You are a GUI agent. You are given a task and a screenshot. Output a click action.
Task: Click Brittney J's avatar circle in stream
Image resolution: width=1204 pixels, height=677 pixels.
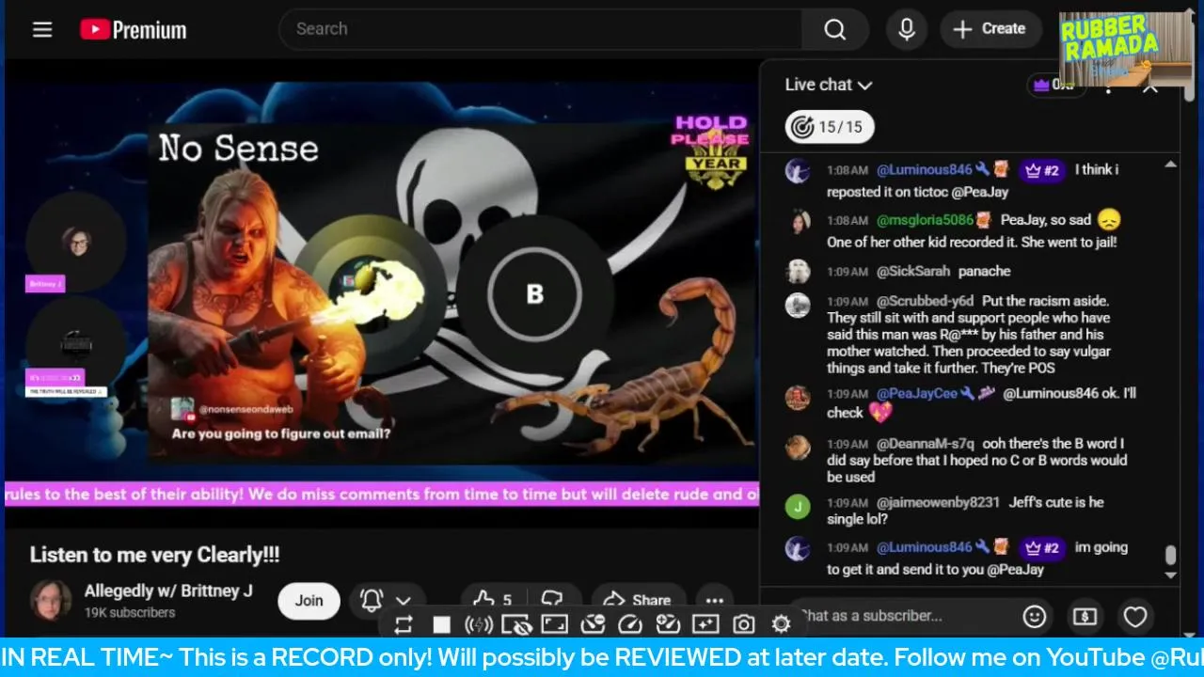(x=76, y=243)
